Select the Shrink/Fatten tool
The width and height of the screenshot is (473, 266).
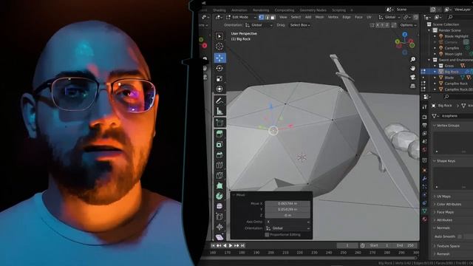point(220,227)
